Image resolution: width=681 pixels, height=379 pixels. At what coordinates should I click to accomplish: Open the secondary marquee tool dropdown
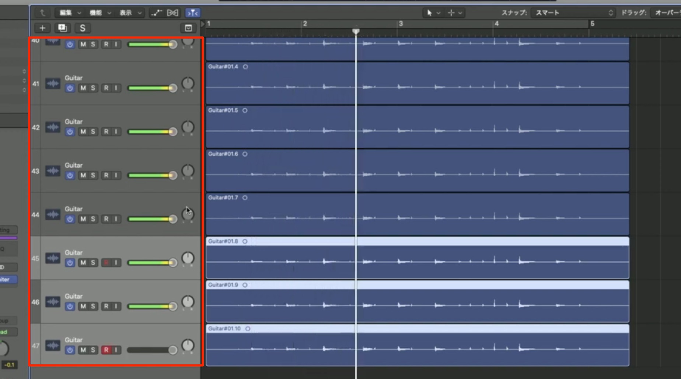click(x=455, y=13)
